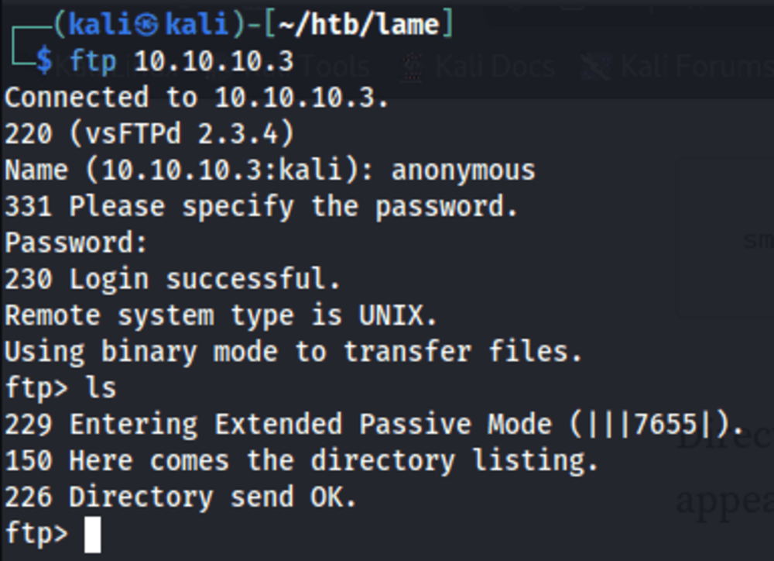Click the empty Password: prompt line

pos(77,243)
